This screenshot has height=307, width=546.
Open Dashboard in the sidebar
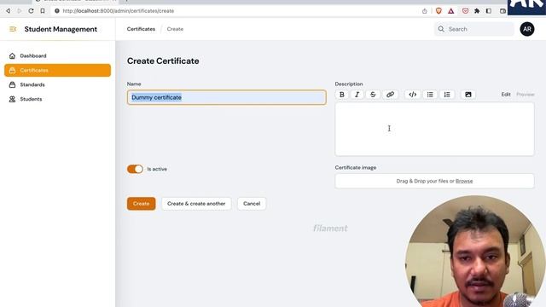click(57, 55)
